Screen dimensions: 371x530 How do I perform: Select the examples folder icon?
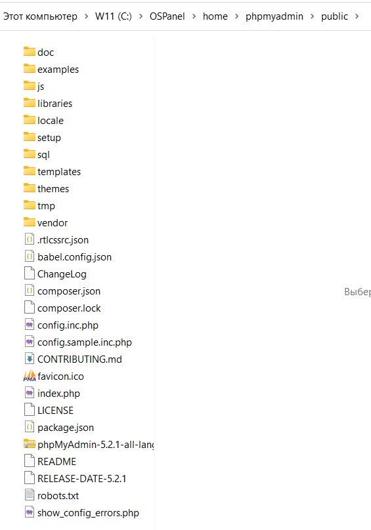click(x=30, y=69)
